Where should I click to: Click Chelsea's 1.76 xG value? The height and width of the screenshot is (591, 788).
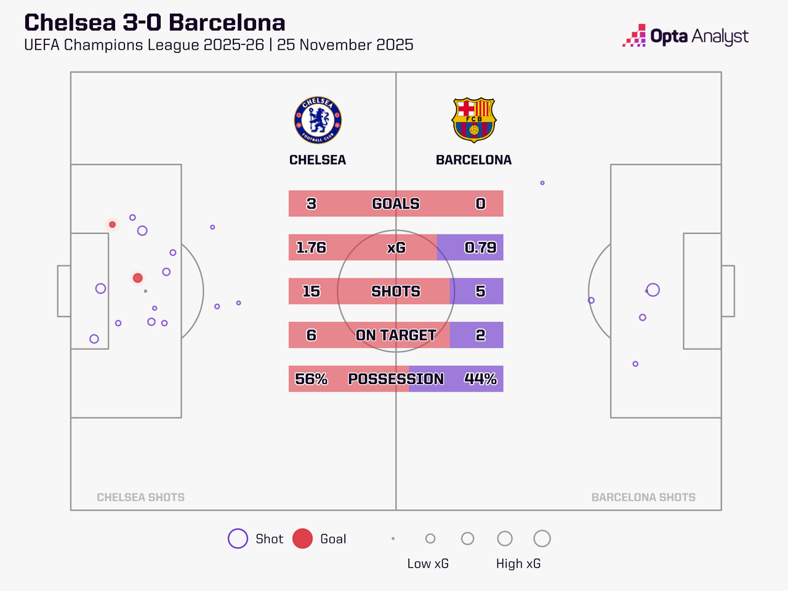(311, 247)
